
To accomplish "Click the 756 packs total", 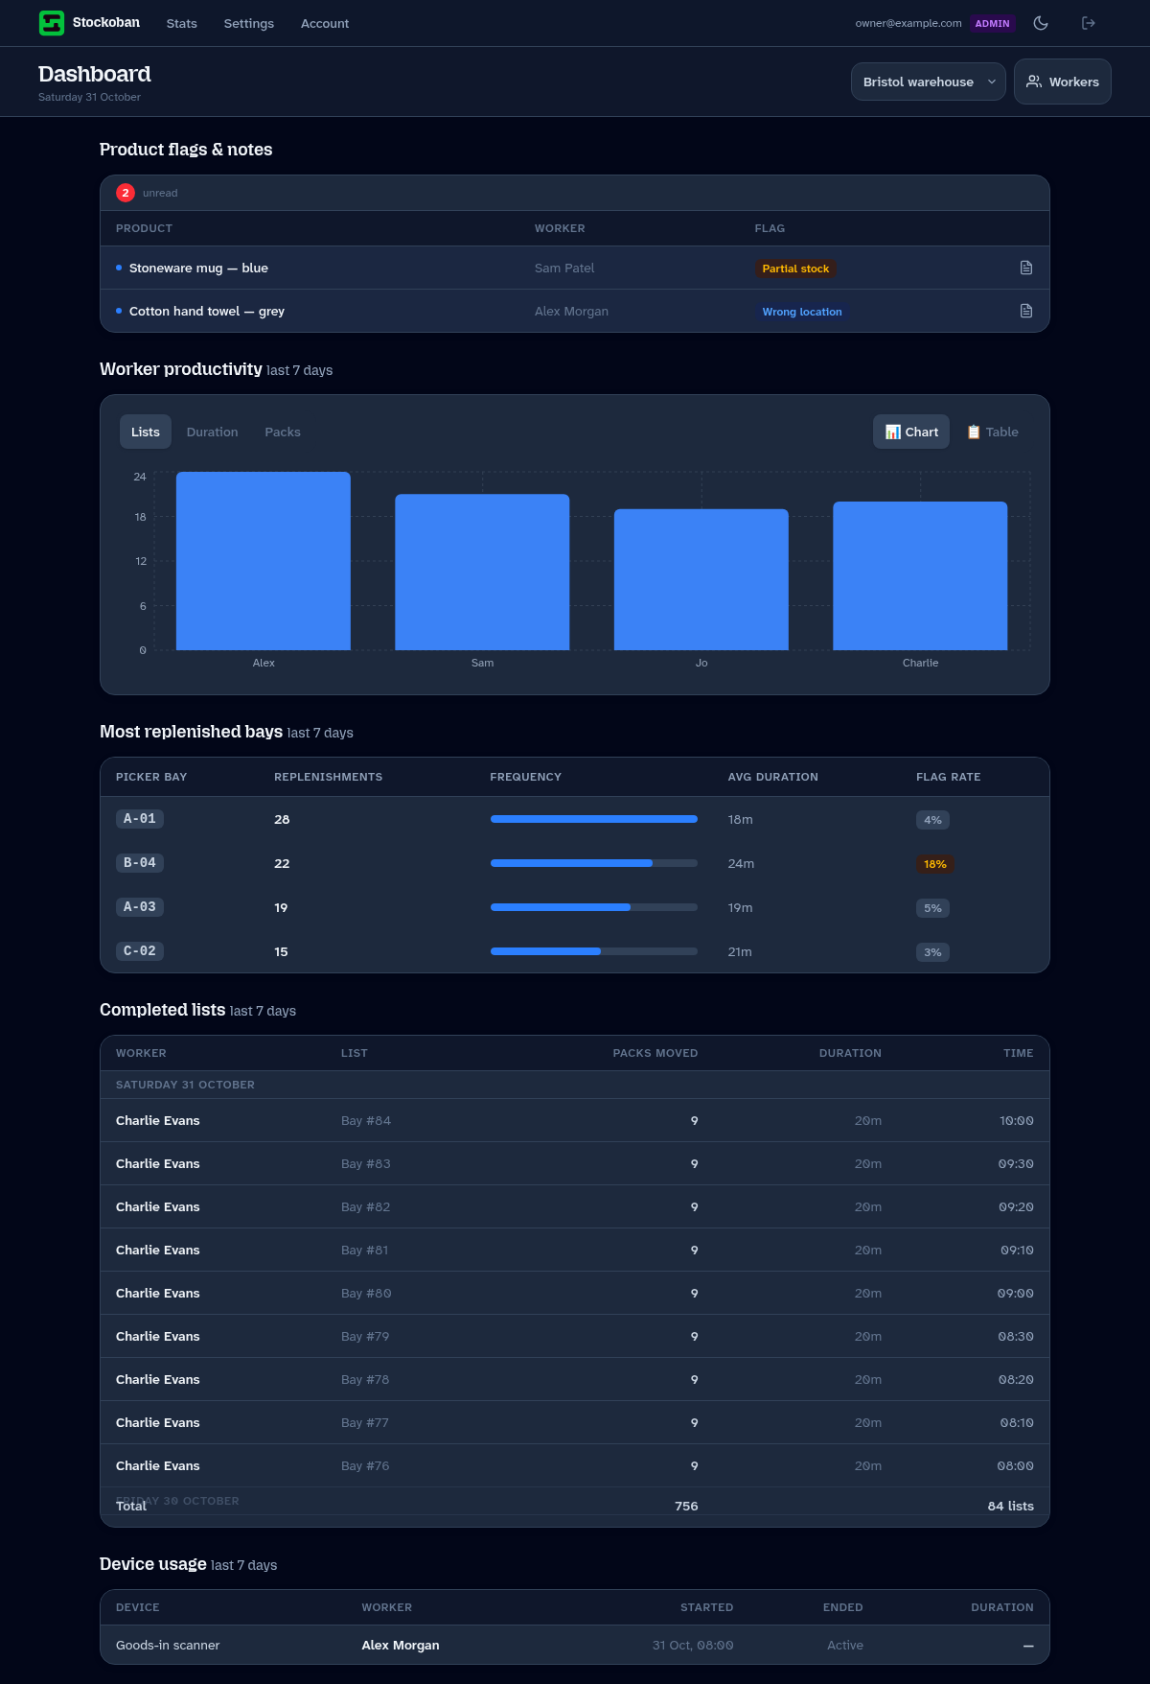I will pyautogui.click(x=686, y=1506).
